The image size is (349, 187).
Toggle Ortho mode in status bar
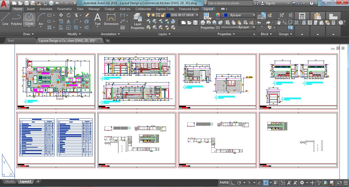[233, 183]
